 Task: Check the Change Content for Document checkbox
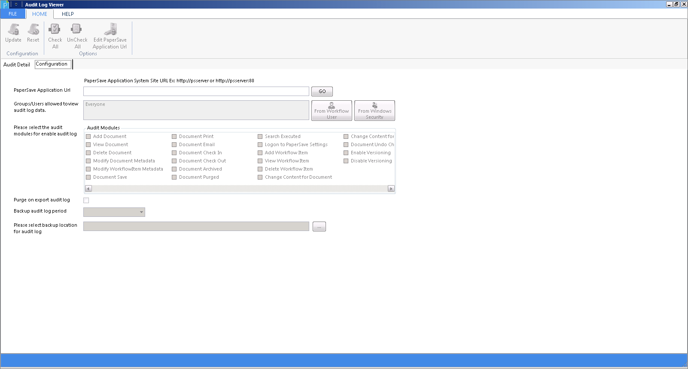[x=260, y=177]
